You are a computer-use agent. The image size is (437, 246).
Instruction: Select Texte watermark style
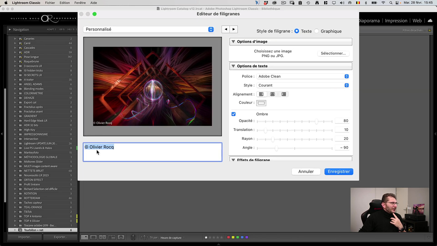[297, 31]
